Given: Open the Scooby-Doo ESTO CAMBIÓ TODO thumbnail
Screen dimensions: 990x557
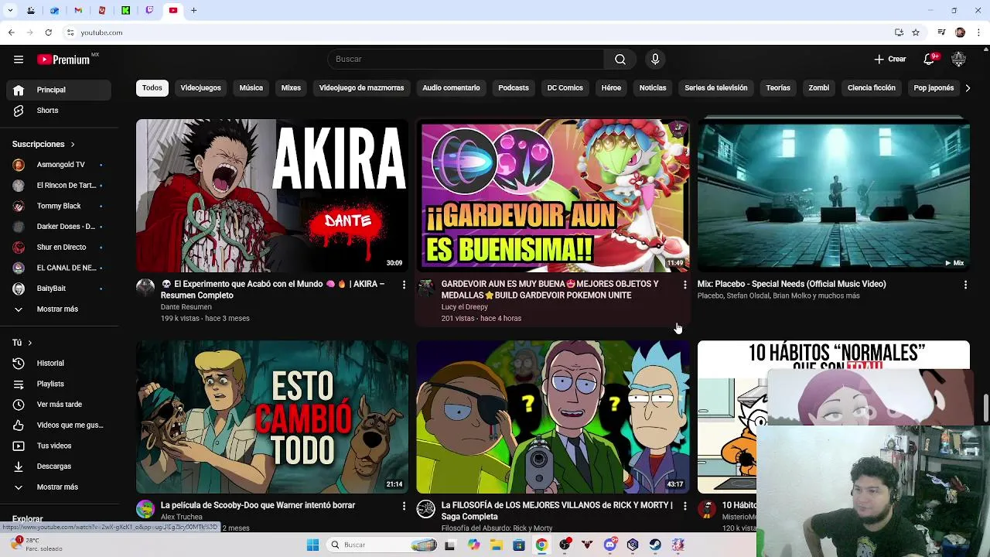Looking at the screenshot, I should click(272, 417).
